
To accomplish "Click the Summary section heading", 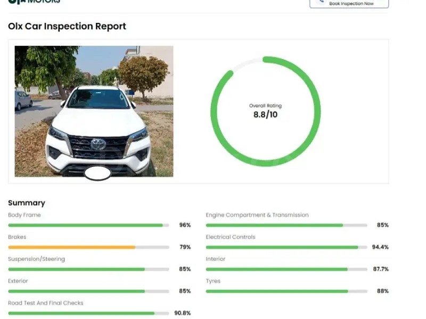I will pos(27,203).
